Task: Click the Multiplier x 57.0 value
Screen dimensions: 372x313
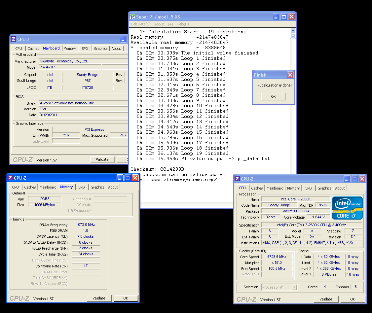Action: [277, 262]
